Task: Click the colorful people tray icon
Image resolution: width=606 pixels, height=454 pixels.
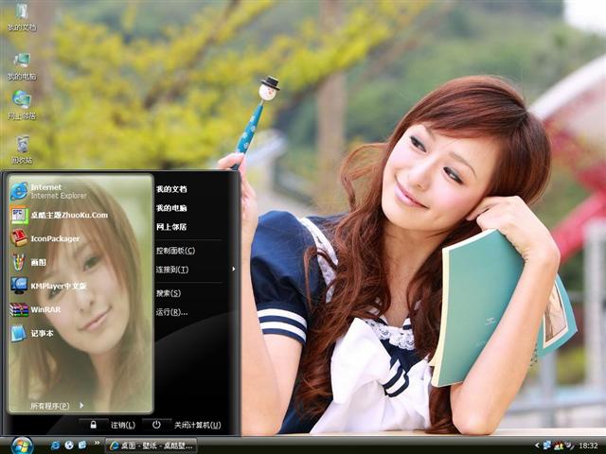Action: tap(559, 445)
